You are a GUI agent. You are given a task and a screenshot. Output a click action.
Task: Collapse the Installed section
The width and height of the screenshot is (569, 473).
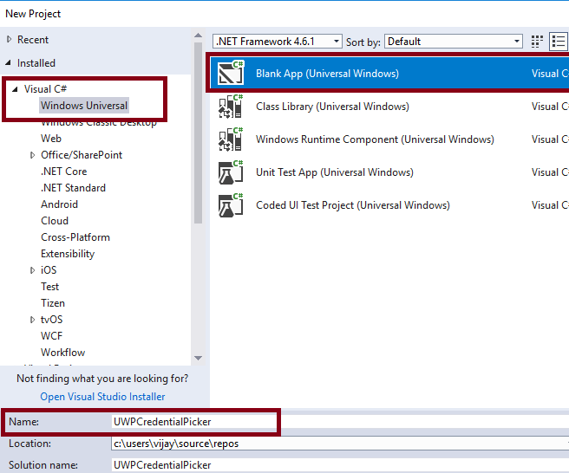tap(9, 62)
